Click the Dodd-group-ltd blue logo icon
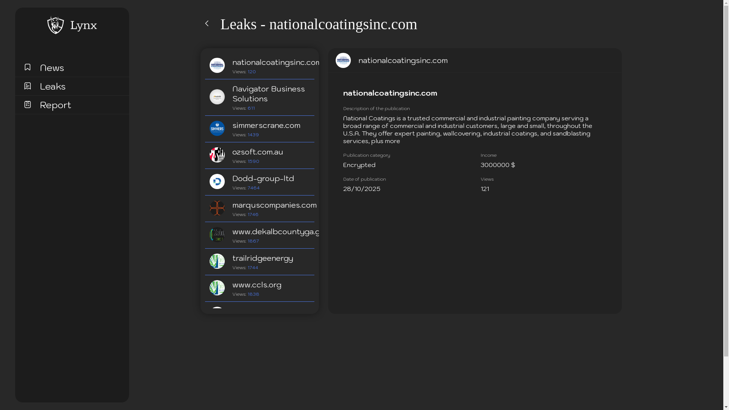The width and height of the screenshot is (729, 410). coord(217,181)
